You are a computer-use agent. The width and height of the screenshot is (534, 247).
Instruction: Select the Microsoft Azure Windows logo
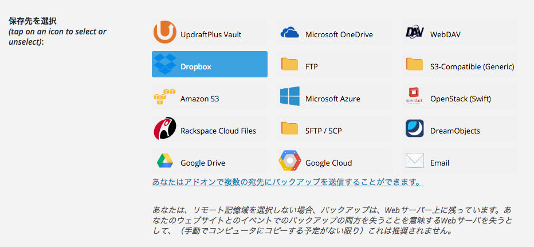click(290, 96)
